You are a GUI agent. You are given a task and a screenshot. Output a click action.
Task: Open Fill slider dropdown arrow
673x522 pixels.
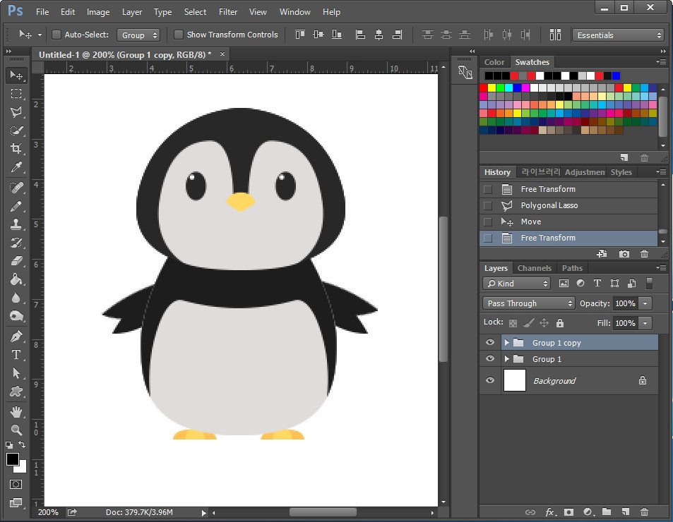tap(645, 322)
